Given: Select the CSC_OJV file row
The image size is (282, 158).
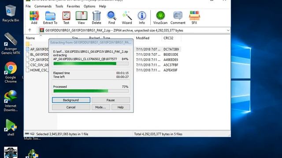Looking at the screenshot, I should pyautogui.click(x=37, y=65).
